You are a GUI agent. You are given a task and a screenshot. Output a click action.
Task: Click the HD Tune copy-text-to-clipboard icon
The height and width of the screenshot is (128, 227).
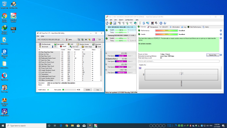[79, 39]
